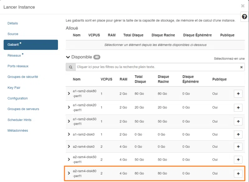Sort the table by RAM column header
Image resolution: width=249 pixels, height=182 pixels.
coord(124,79)
